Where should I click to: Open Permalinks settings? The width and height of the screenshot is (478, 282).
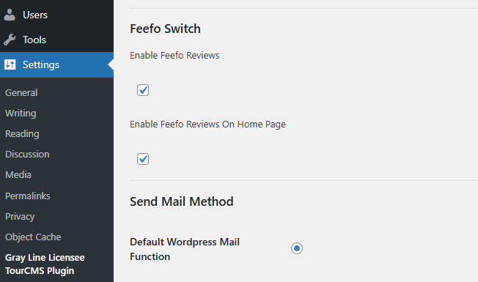[28, 196]
